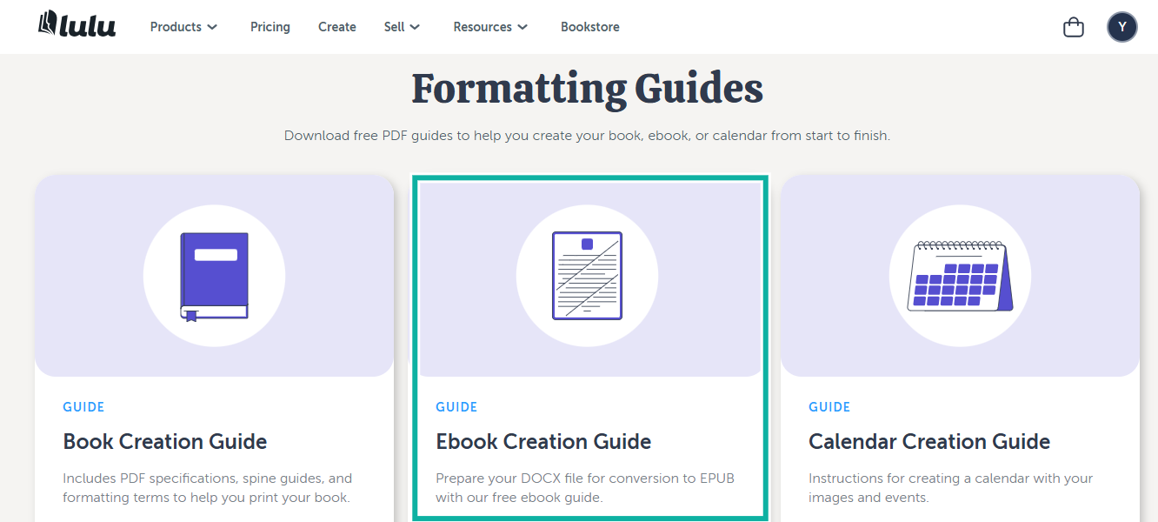Select Pricing in the navigation bar

coord(270,27)
